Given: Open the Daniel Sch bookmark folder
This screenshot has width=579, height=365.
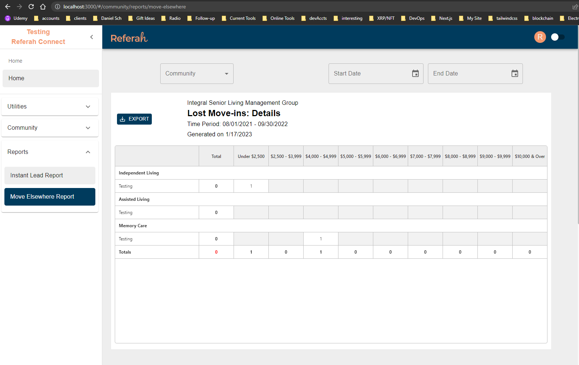Looking at the screenshot, I should click(x=107, y=18).
